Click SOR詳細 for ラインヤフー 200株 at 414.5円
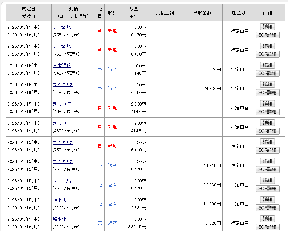The height and width of the screenshot is (231, 288). coord(267,131)
